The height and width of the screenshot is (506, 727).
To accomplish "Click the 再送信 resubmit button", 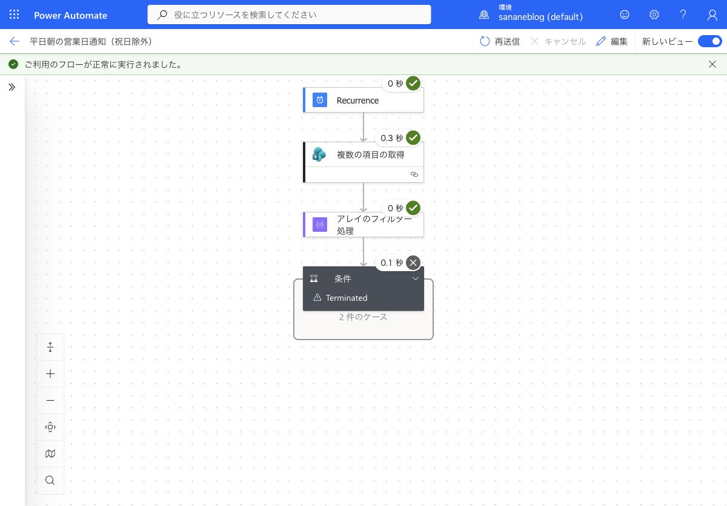I will (500, 41).
